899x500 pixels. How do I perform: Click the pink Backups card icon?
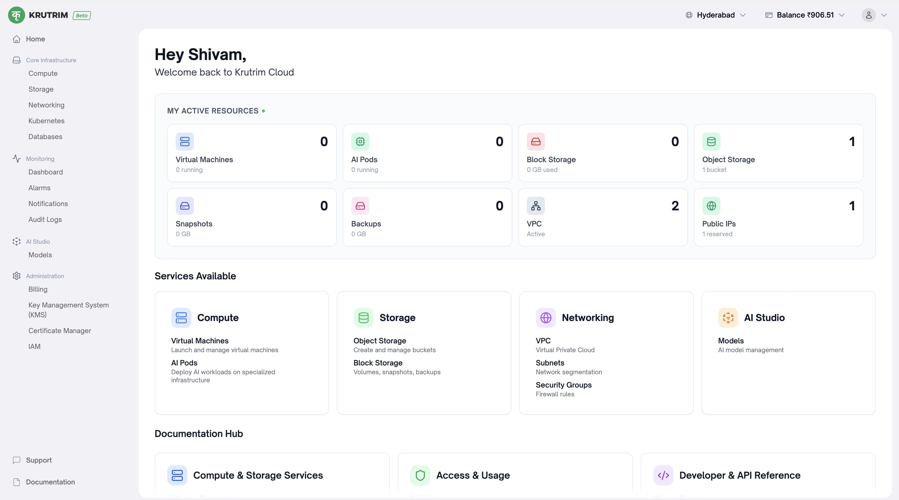pos(360,206)
